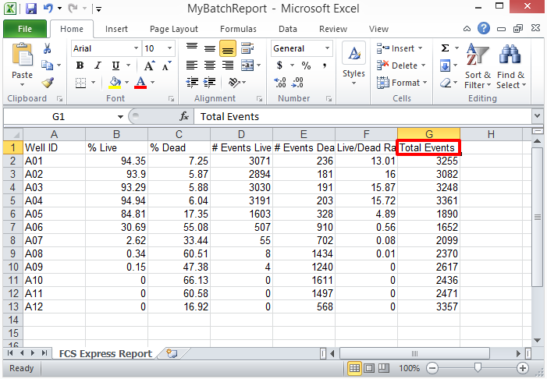Click the green File button

click(x=24, y=30)
